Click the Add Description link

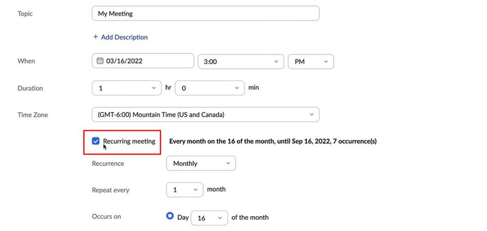coord(121,37)
